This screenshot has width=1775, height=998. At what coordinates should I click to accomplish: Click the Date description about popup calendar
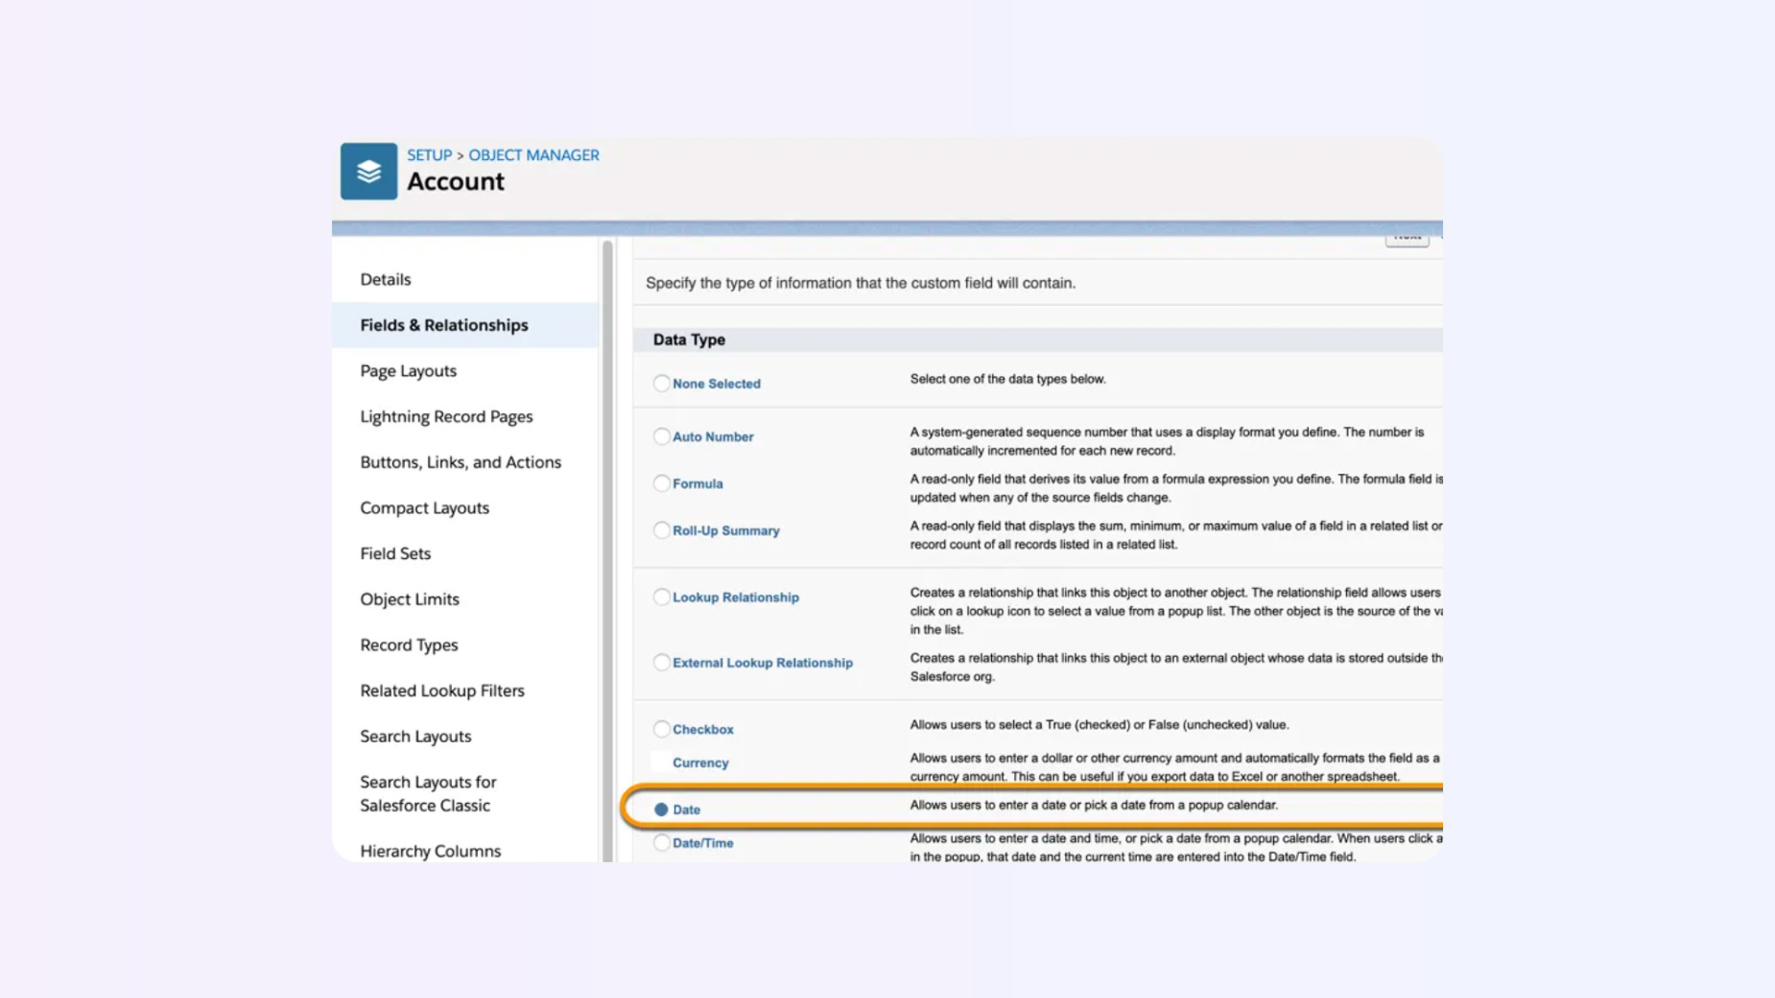(1094, 805)
